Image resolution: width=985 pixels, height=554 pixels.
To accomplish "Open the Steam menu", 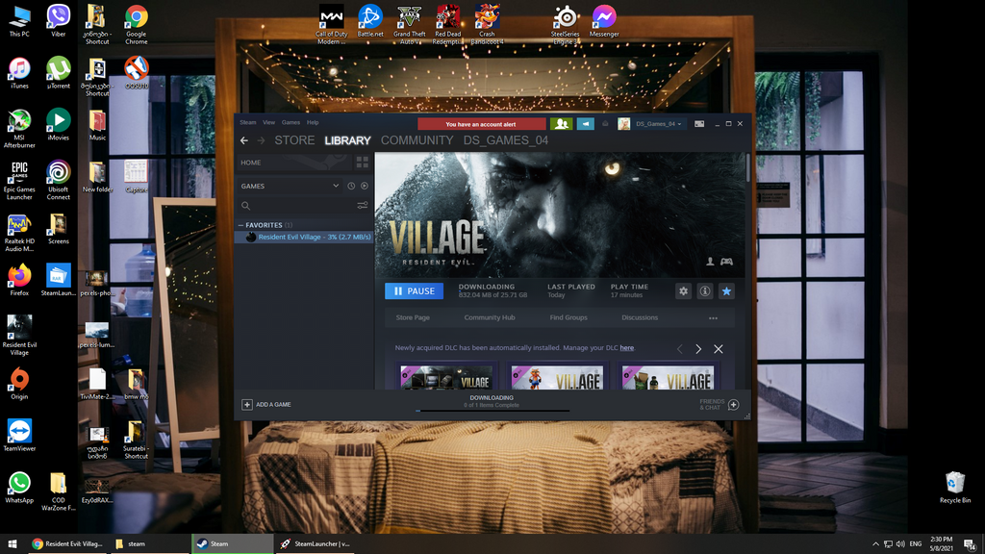I will pos(247,122).
